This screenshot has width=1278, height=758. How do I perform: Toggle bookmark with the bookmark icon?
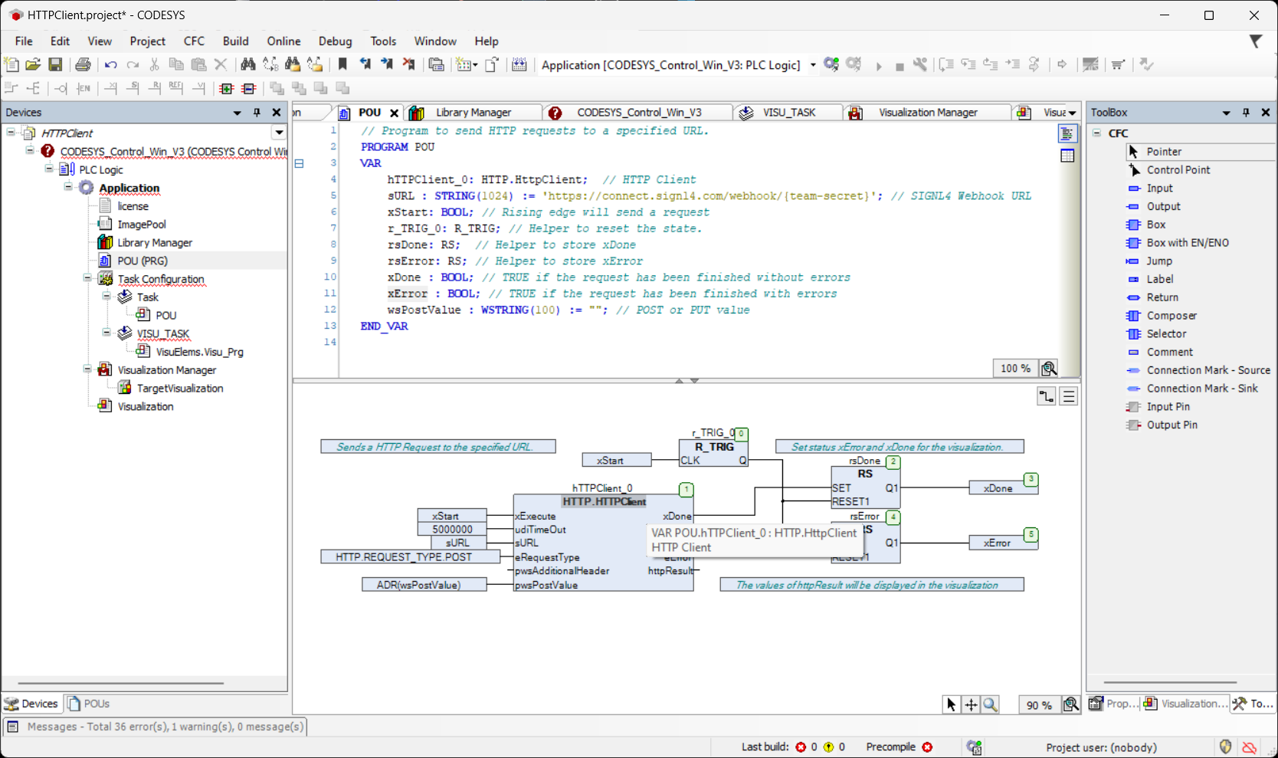(342, 64)
